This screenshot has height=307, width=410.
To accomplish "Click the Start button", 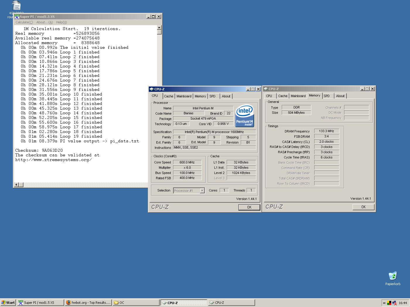I will point(8,303).
